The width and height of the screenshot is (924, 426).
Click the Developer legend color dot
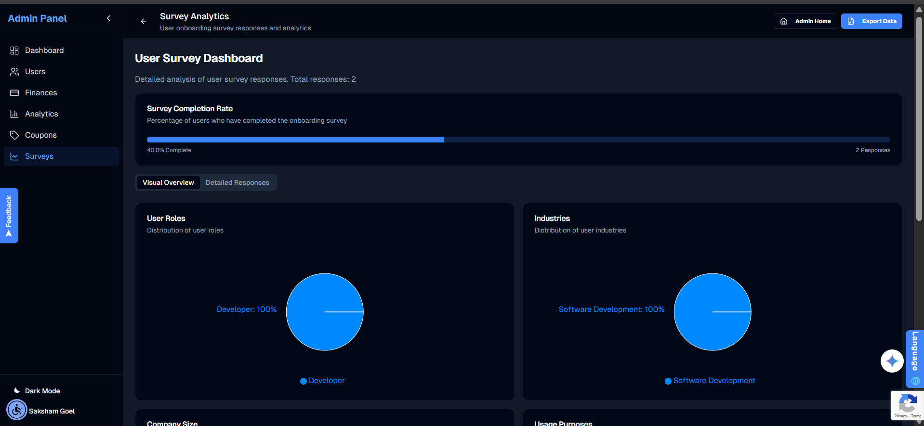(x=304, y=381)
